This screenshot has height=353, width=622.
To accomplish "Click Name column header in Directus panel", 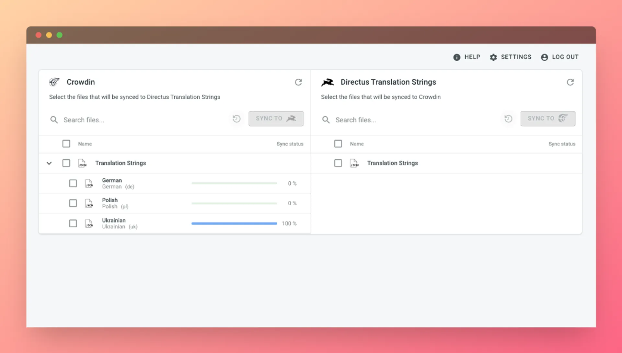I will coord(357,144).
